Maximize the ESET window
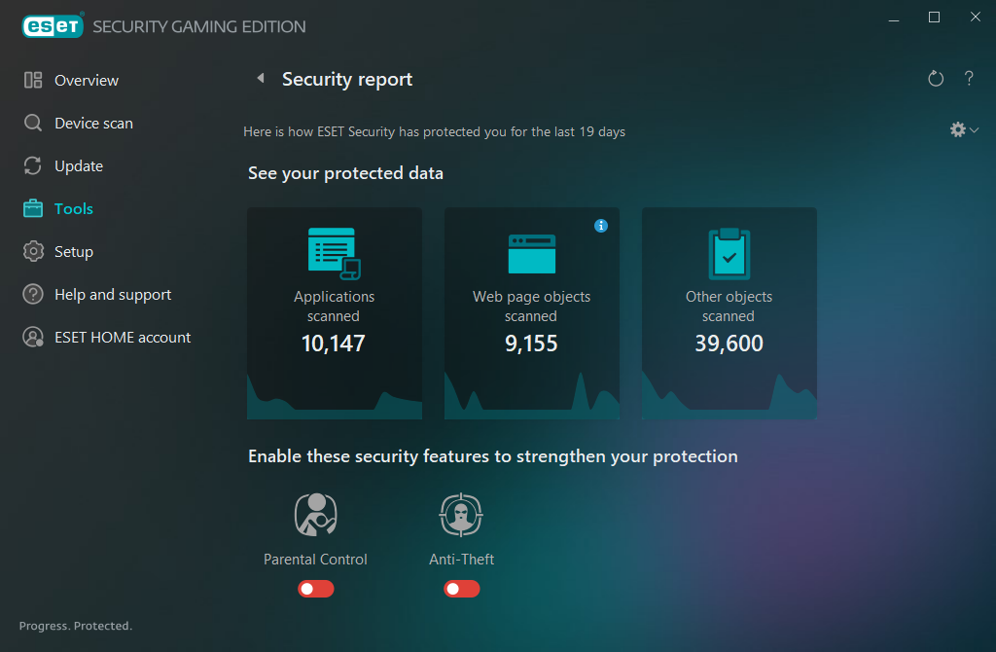This screenshot has width=996, height=652. tap(934, 18)
